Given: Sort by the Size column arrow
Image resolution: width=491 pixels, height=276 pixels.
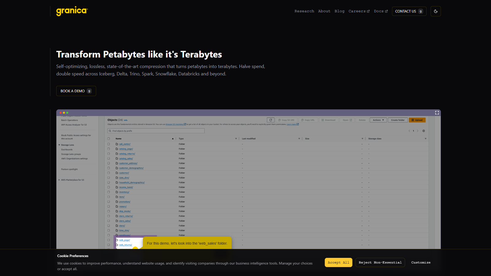Looking at the screenshot, I should [x=362, y=139].
